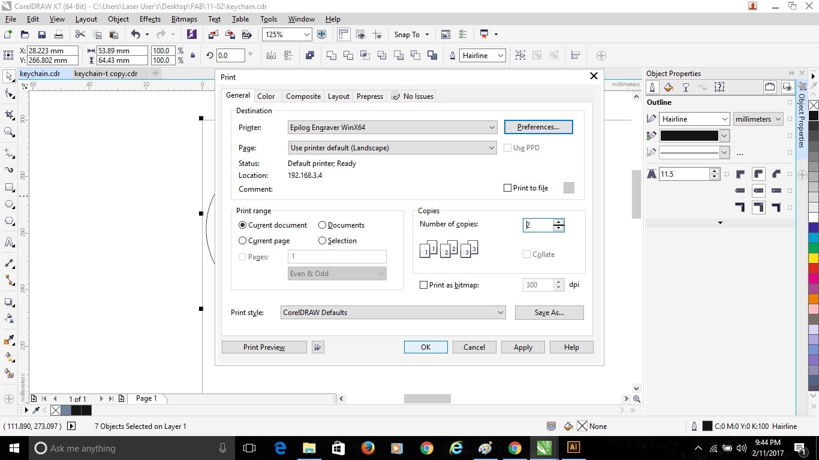Image resolution: width=819 pixels, height=460 pixels.
Task: Select the Text tool in toolbox
Action: (x=9, y=243)
